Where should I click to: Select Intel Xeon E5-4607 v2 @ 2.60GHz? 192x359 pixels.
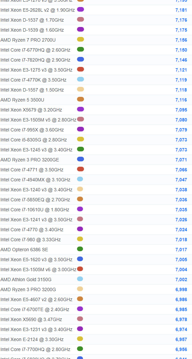coord(36,300)
